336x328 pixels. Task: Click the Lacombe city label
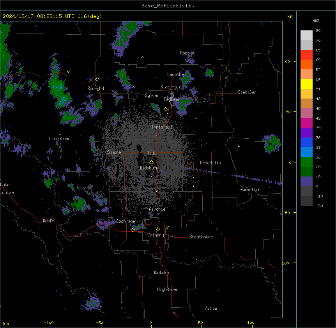(175, 74)
